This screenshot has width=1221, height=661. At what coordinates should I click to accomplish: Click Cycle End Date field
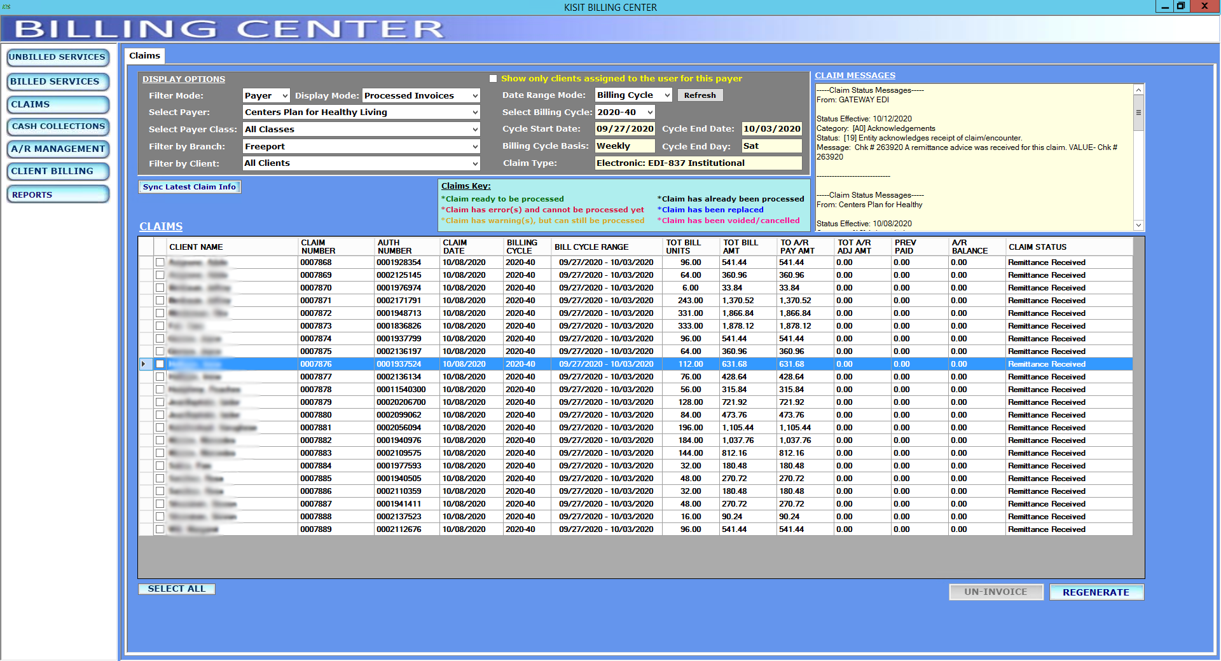pyautogui.click(x=772, y=128)
